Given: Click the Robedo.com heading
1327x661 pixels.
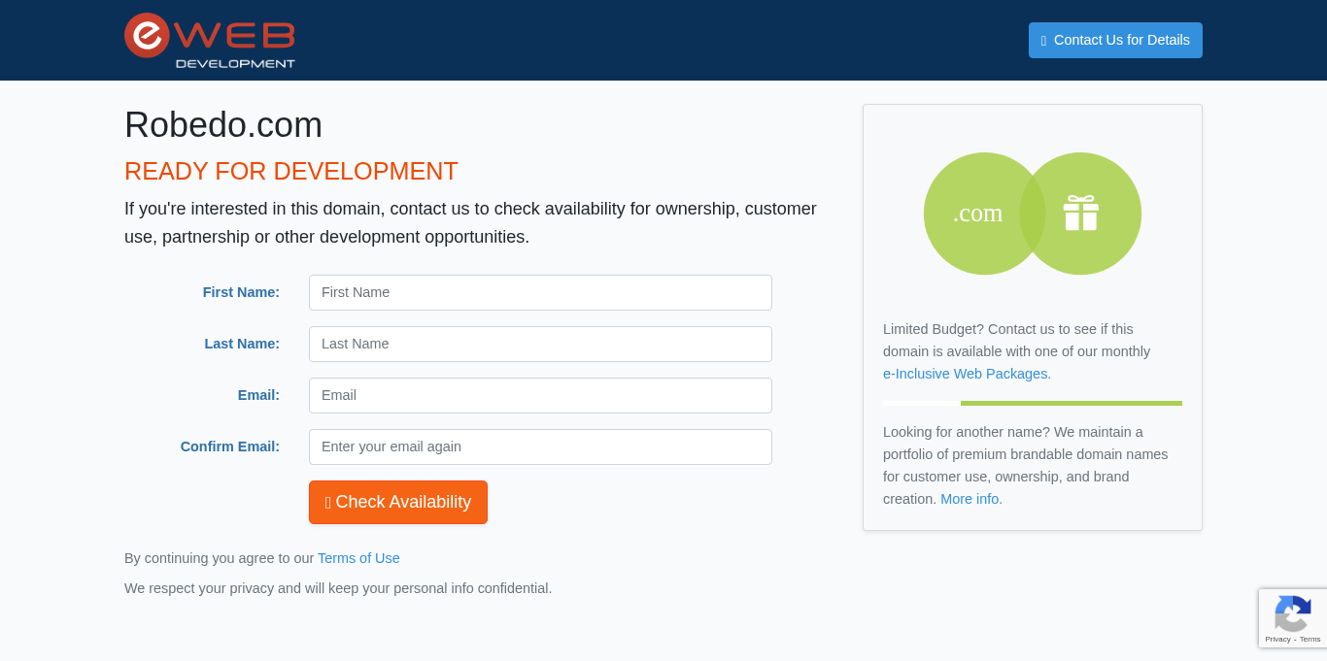Looking at the screenshot, I should 223,125.
